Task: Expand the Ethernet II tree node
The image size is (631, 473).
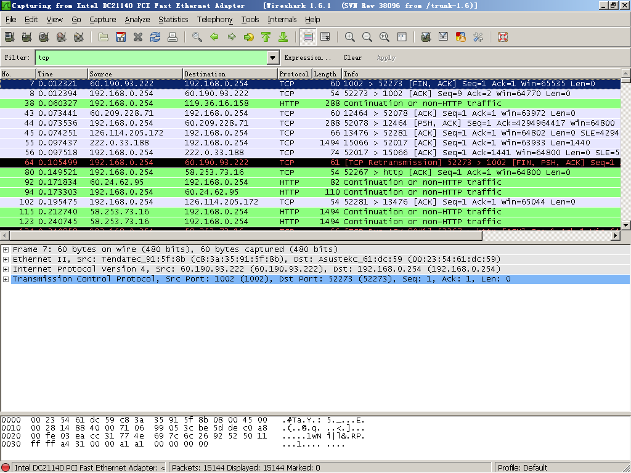Action: (x=6, y=259)
